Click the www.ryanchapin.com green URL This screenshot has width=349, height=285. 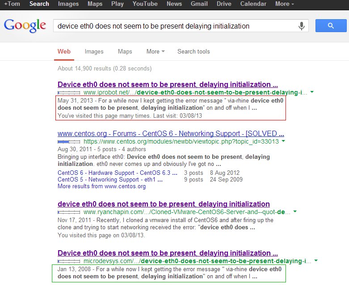pos(187,212)
